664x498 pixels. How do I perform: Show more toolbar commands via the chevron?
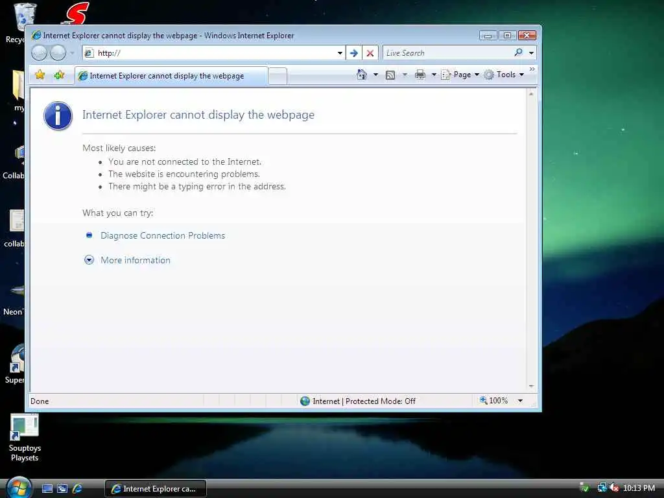click(x=532, y=69)
